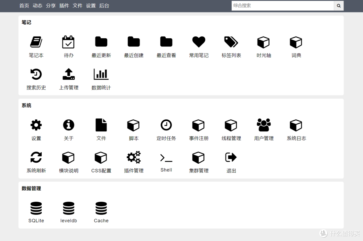
Task: Open 常用笔记 heart icon
Action: (199, 42)
